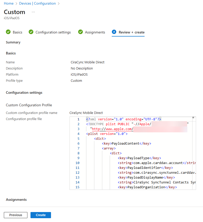Click line number 9 in code gutter
Screen dimensions: 203x222
pos(78,158)
